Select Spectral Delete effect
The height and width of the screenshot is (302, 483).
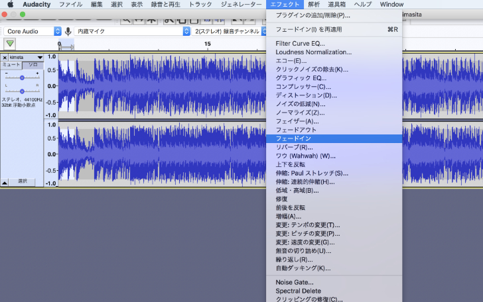pyautogui.click(x=334, y=291)
